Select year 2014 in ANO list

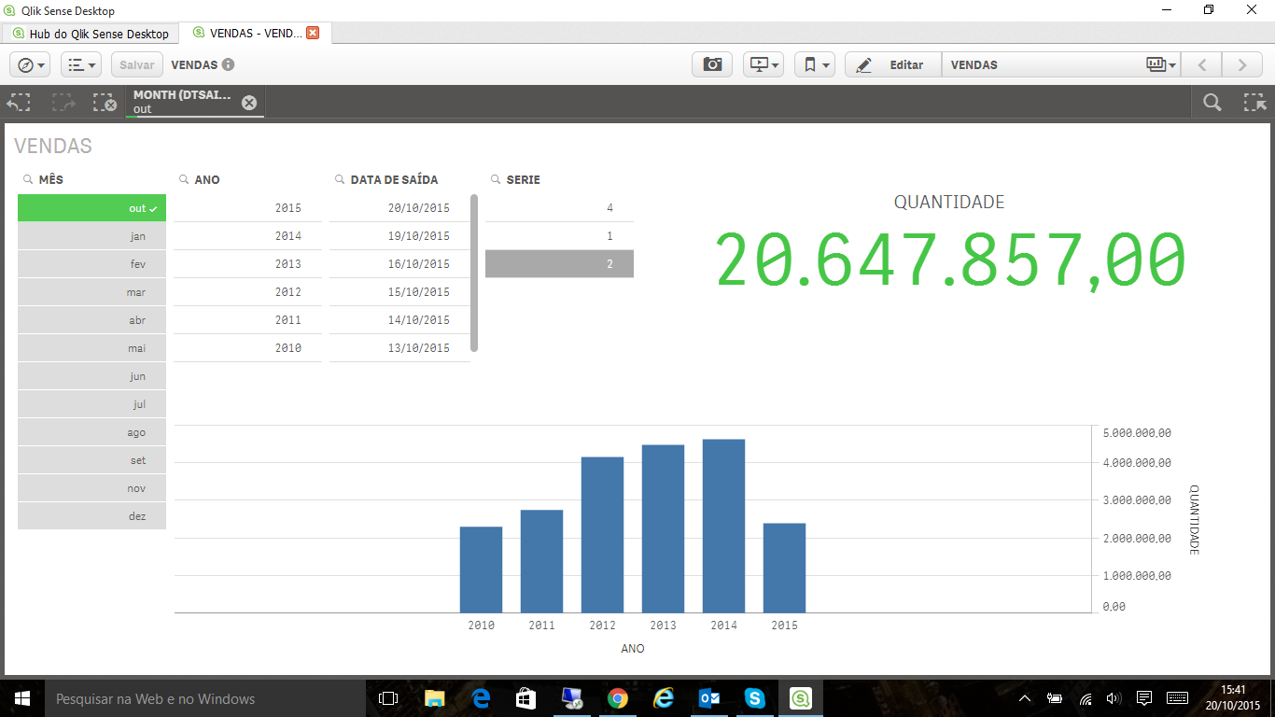click(247, 236)
